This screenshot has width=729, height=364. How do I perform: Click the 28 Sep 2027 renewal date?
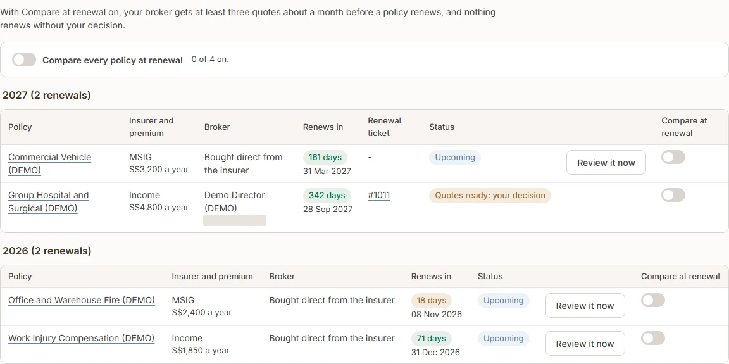pyautogui.click(x=328, y=209)
